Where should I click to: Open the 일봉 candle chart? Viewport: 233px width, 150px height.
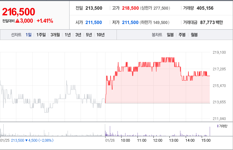(x=170, y=35)
